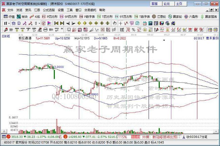Viewport: 220px width, 146px height.
Task: Open the 六角形 hexagon tool
Action: (x=191, y=17)
